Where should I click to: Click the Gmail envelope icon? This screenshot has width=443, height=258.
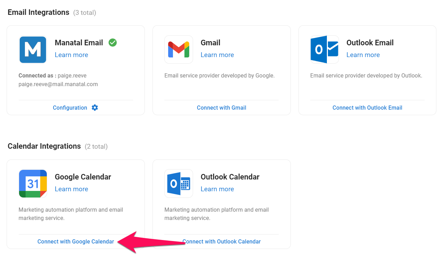179,49
